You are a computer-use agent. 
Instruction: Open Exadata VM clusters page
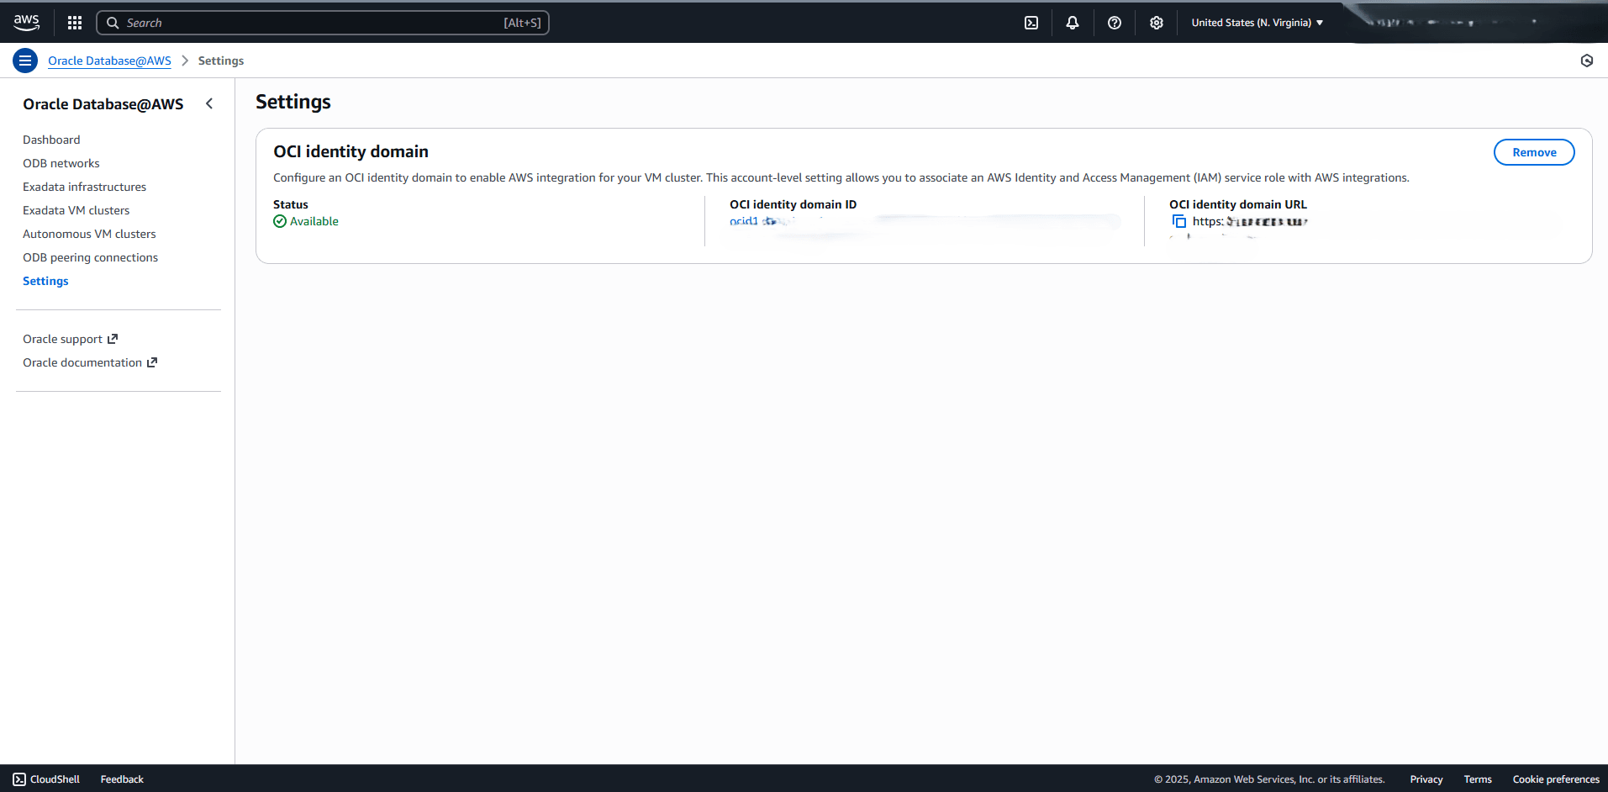pos(76,210)
